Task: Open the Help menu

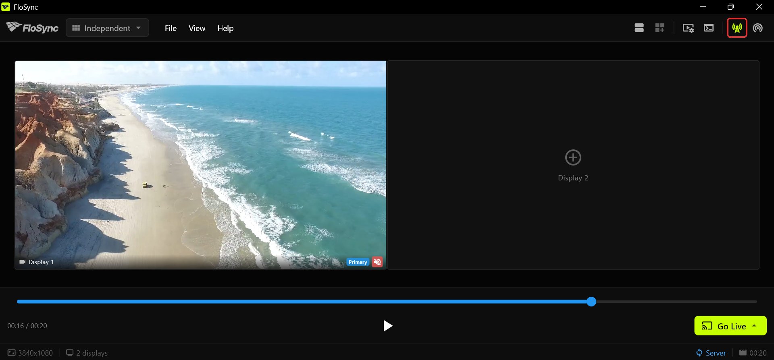Action: 225,28
